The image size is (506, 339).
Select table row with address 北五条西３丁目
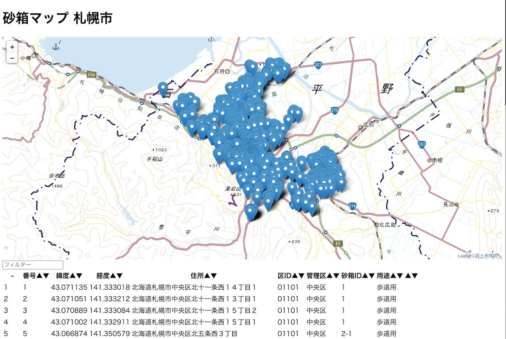[x=184, y=334]
